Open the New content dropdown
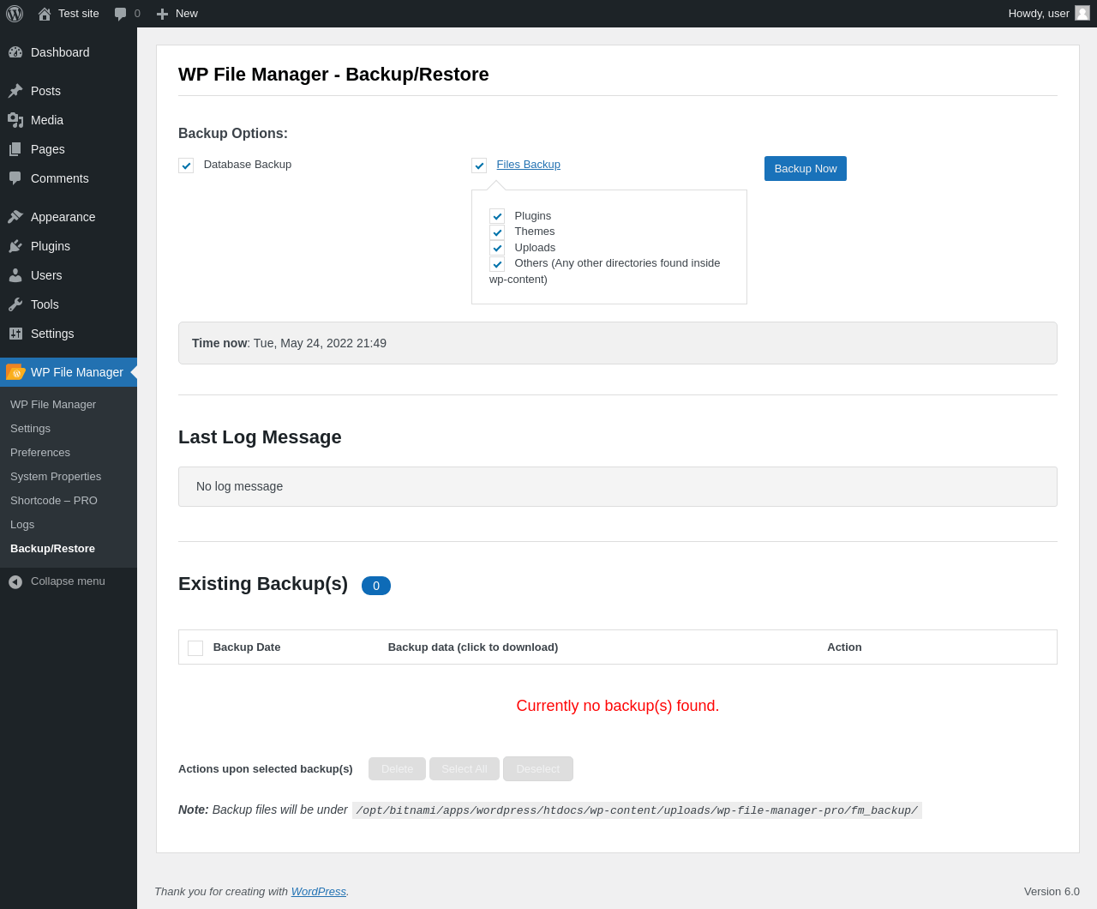This screenshot has width=1097, height=909. pyautogui.click(x=177, y=14)
